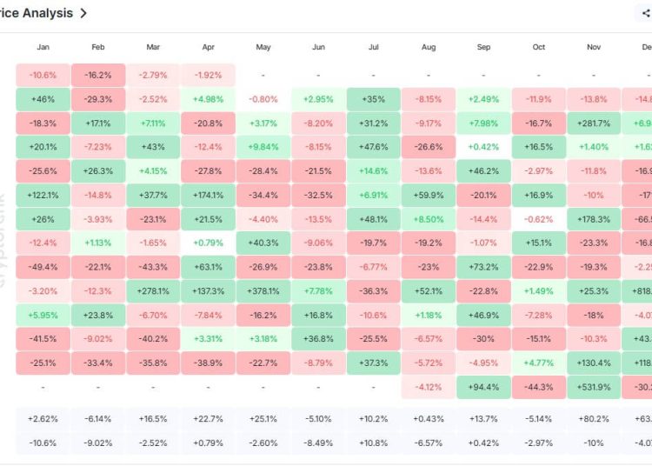Click the +36.8% June cell

(x=318, y=338)
